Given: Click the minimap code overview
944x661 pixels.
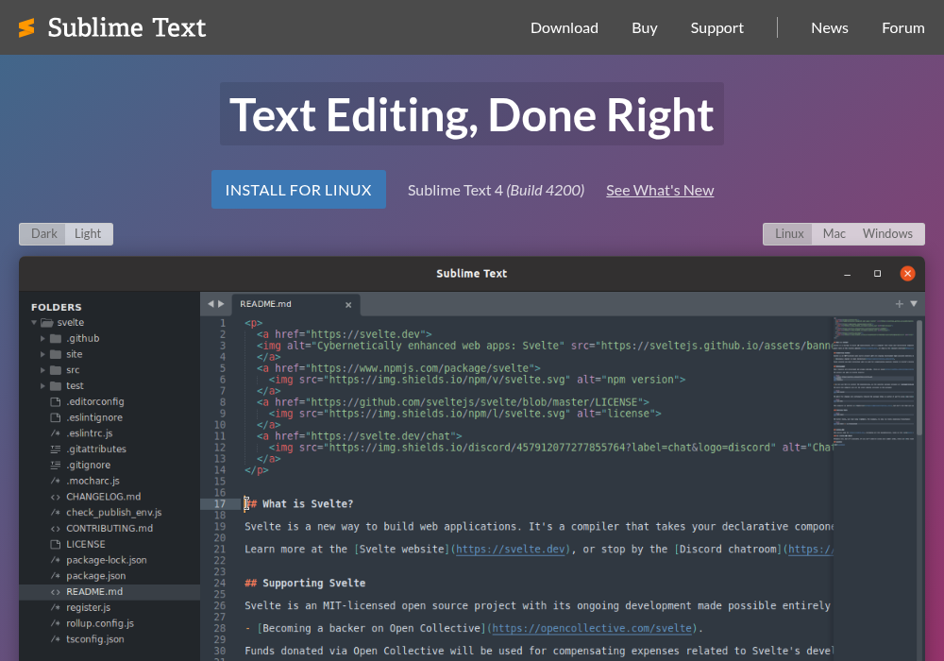Looking at the screenshot, I should pyautogui.click(x=873, y=382).
